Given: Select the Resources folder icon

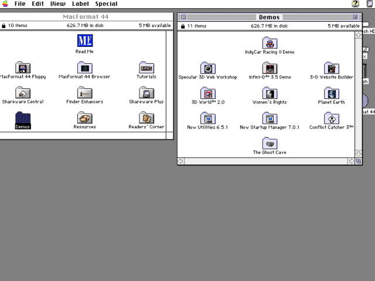Looking at the screenshot, I should pyautogui.click(x=84, y=118).
